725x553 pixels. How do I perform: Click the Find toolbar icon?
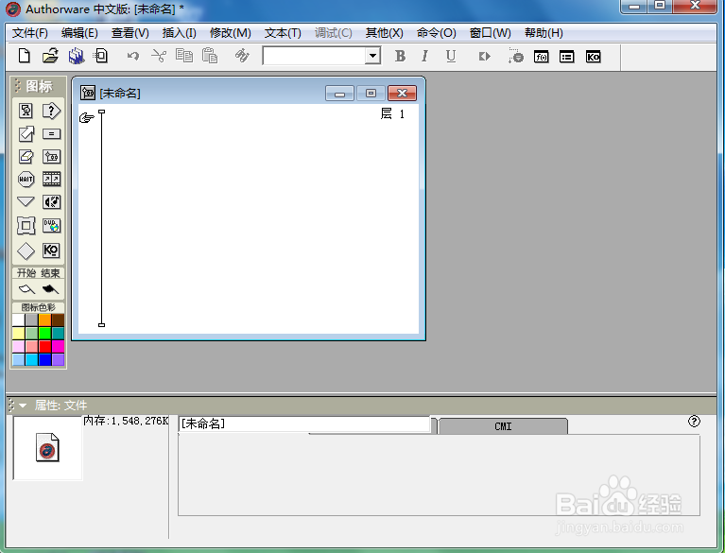click(242, 56)
